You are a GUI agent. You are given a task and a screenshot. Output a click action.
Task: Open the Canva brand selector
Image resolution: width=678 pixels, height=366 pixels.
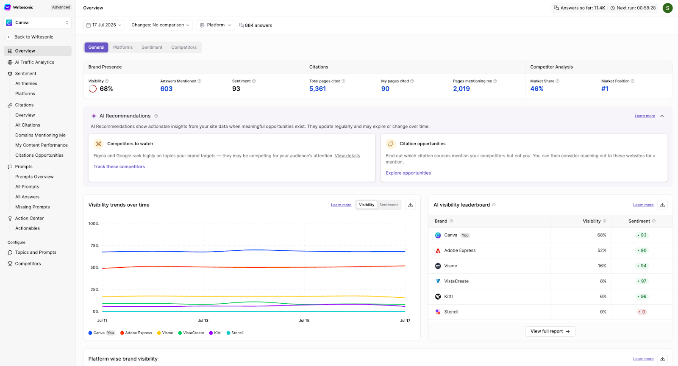point(38,23)
